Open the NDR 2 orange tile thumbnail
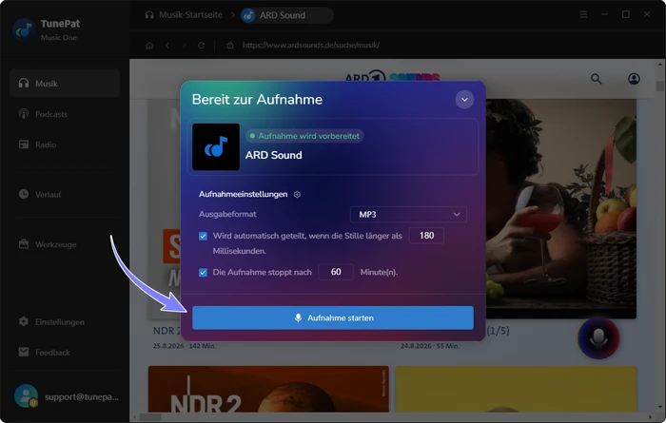Screen dimensions: 666x423 pyautogui.click(x=268, y=389)
